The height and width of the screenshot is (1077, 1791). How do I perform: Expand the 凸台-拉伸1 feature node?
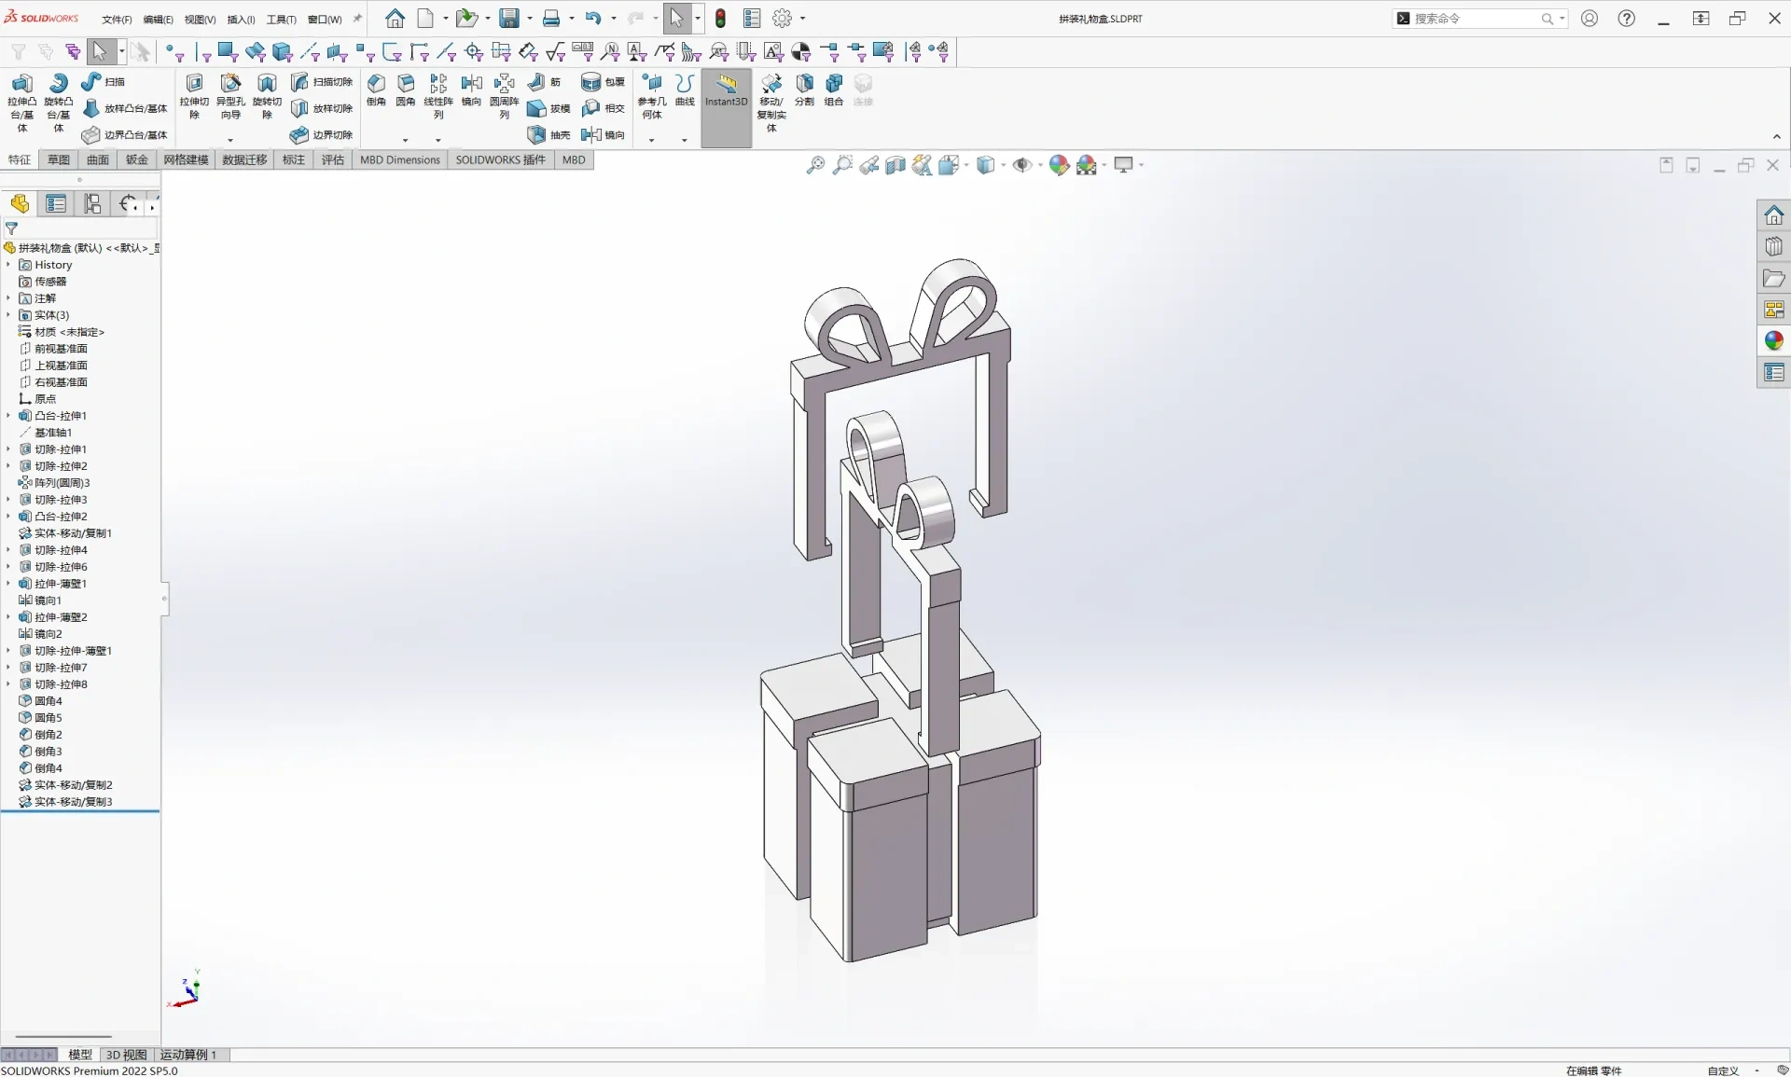pyautogui.click(x=8, y=416)
